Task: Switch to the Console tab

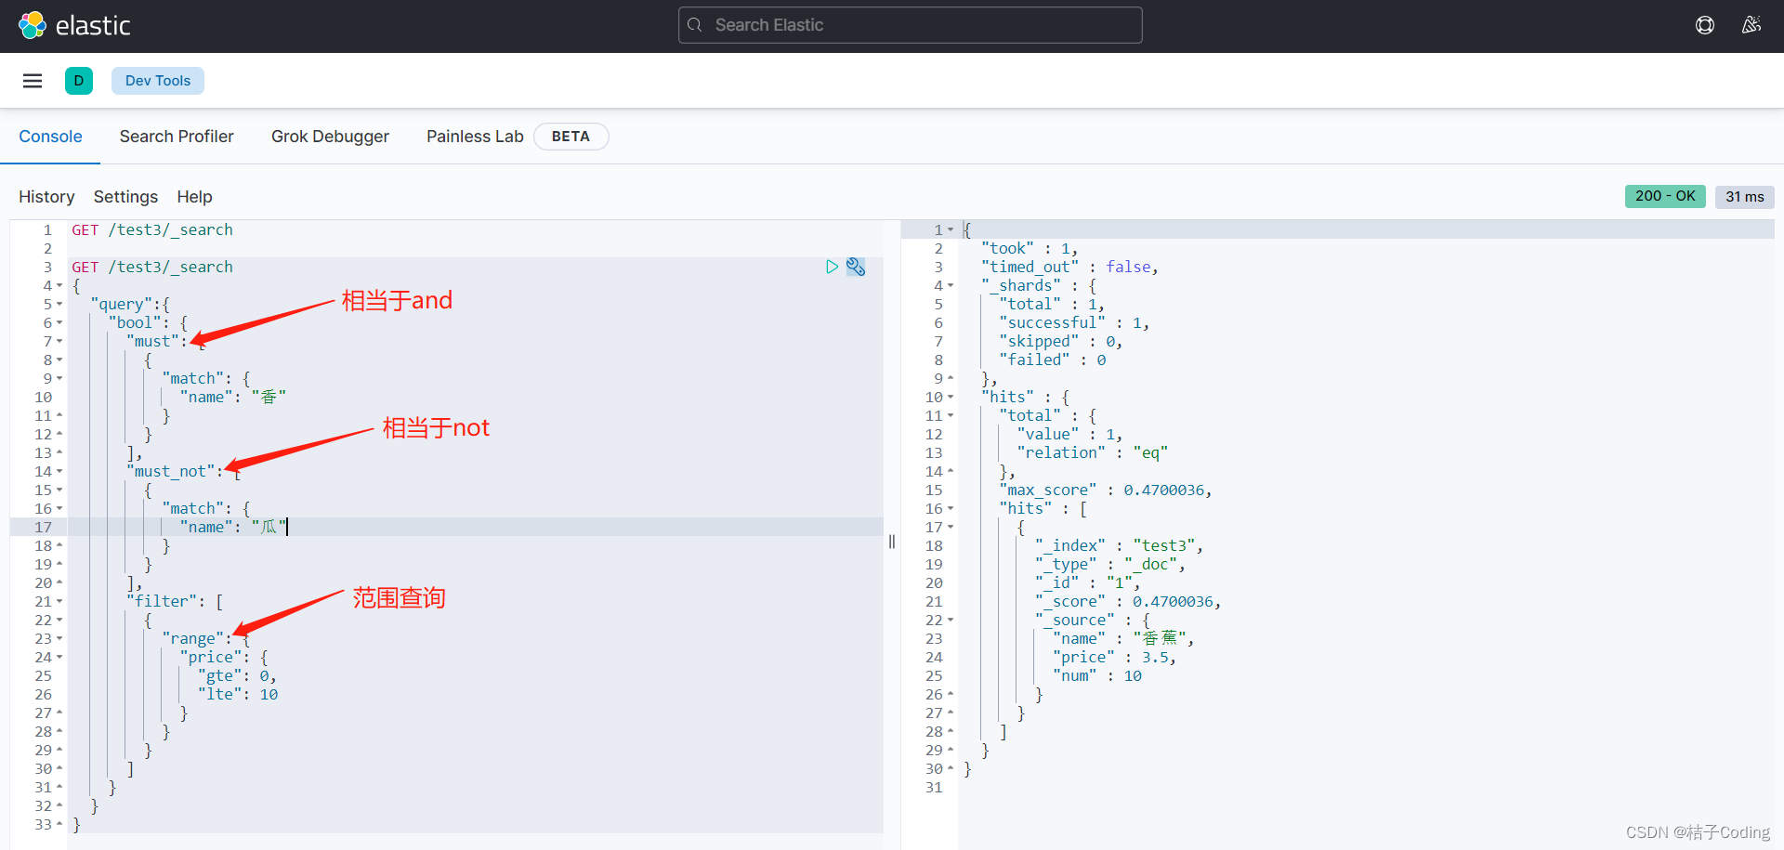Action: click(x=50, y=137)
